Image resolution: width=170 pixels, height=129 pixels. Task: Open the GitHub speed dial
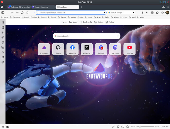58,49
